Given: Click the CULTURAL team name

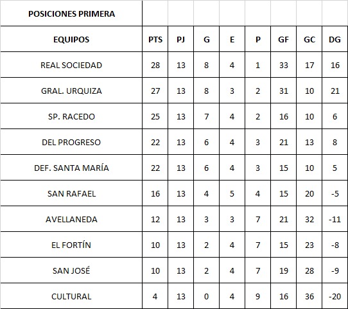Looking at the screenshot, I should click(x=71, y=296).
